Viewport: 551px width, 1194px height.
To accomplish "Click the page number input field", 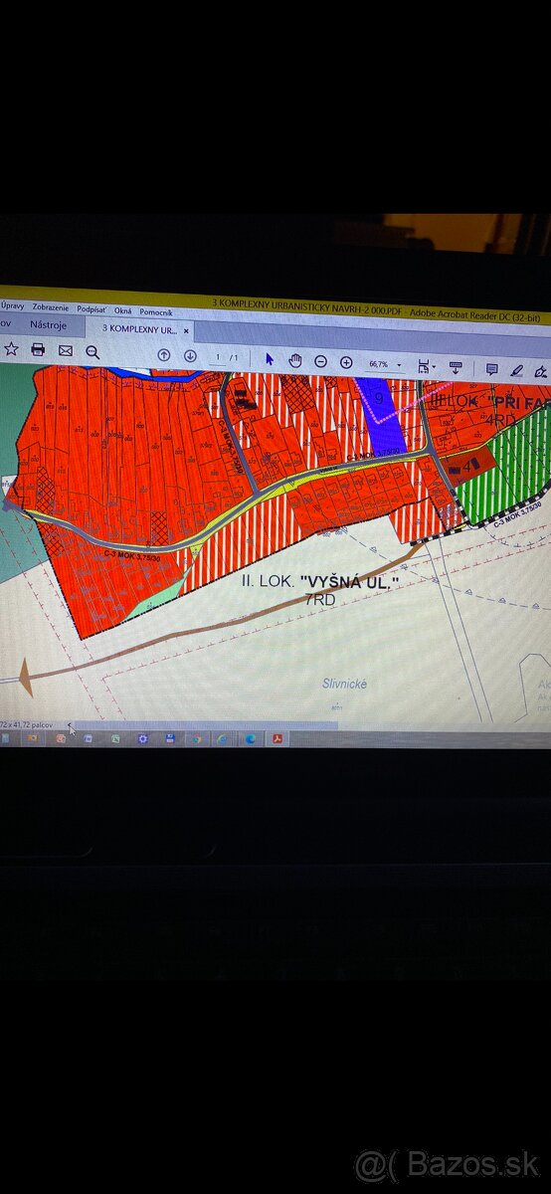I will 217,357.
